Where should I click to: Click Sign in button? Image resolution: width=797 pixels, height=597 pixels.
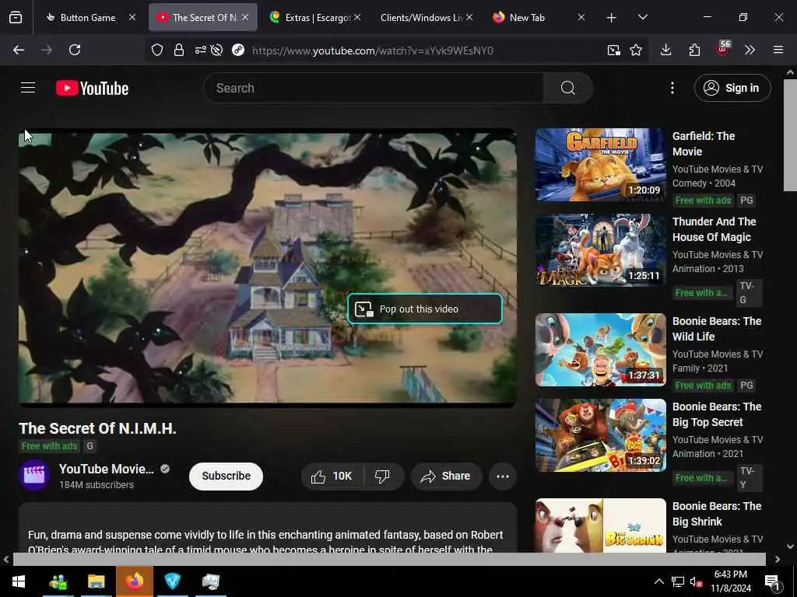click(732, 88)
